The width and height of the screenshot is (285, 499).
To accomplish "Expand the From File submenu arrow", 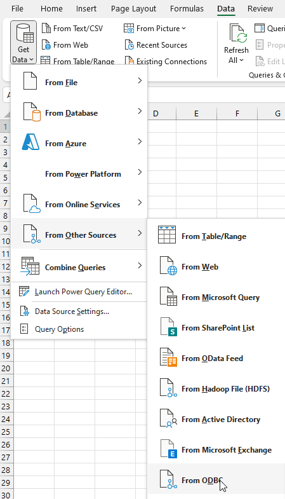I will click(x=140, y=81).
